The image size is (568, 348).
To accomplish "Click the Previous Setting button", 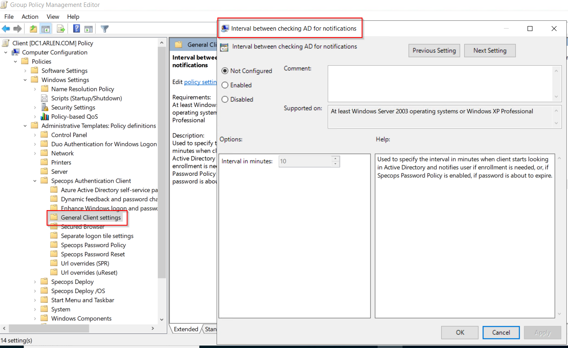I will click(434, 51).
